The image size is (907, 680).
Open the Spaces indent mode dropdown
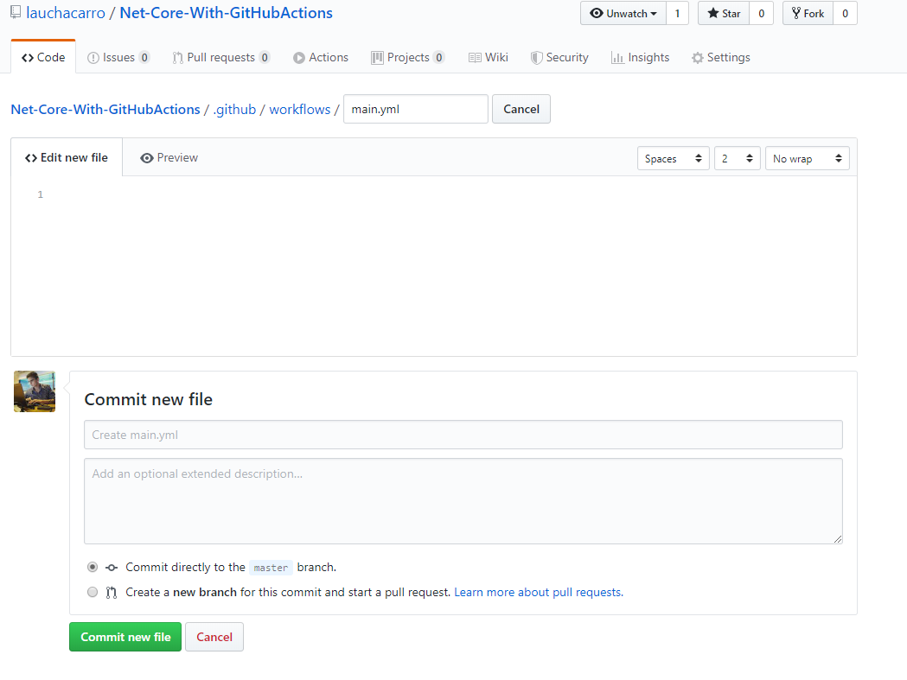(x=674, y=158)
